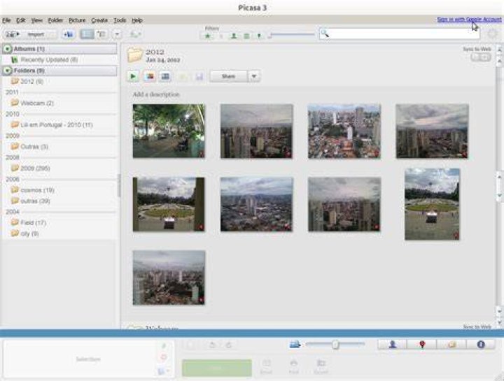Screen dimensions: 504x381
Task: Toggle the faces filter icon
Action: tap(234, 36)
